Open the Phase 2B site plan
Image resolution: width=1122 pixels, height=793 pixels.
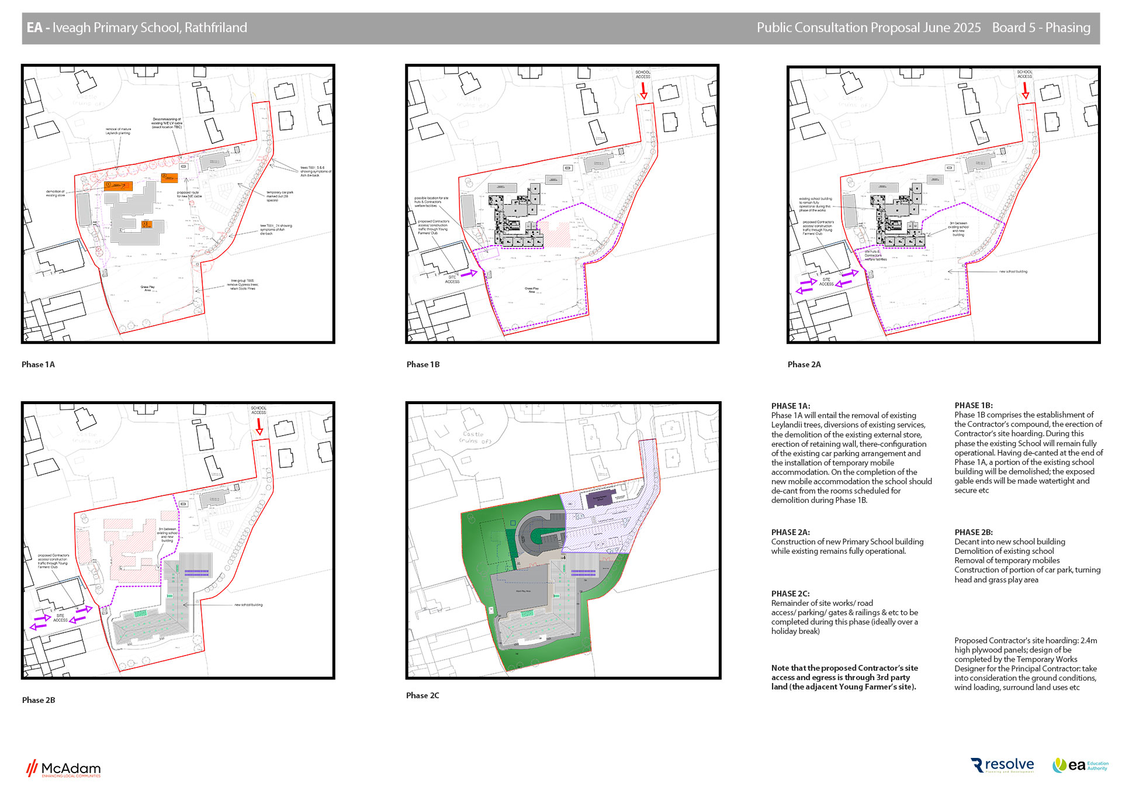click(178, 540)
